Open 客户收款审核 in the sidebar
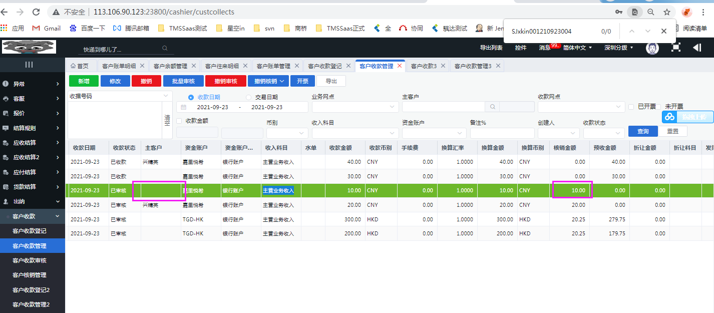The height and width of the screenshot is (313, 714). tap(33, 260)
